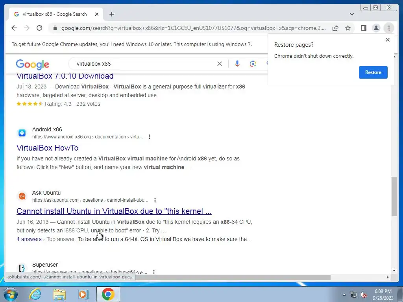Open the Chrome profile avatar

point(376,28)
